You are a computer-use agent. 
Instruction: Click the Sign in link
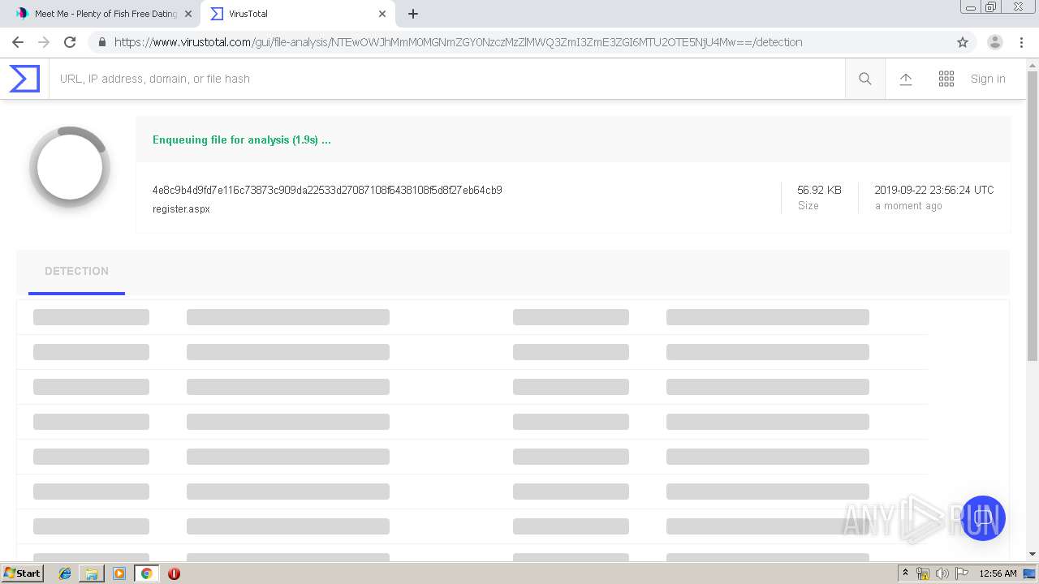coord(988,79)
